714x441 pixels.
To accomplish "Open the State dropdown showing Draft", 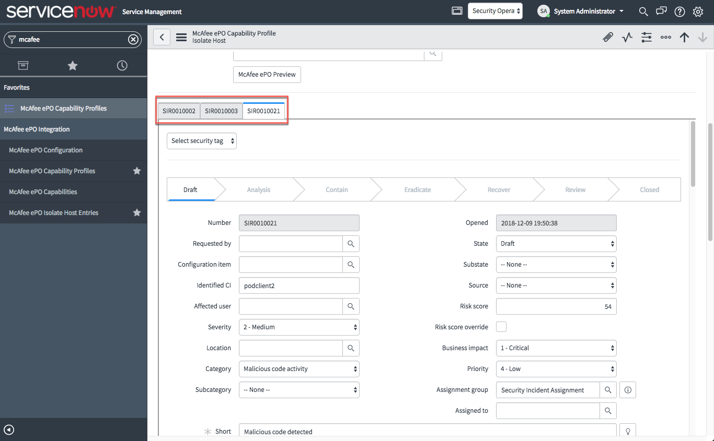I will (x=556, y=244).
